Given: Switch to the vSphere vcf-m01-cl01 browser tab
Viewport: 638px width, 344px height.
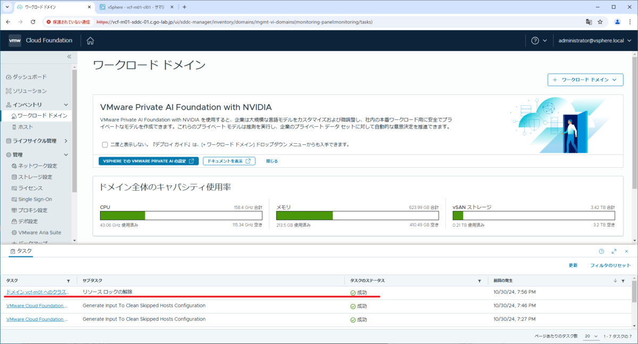Looking at the screenshot, I should (136, 7).
